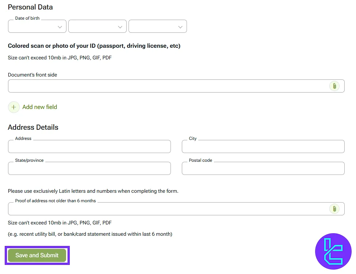356x274 pixels.
Task: Click the Save and Submit button
Action: [x=37, y=255]
